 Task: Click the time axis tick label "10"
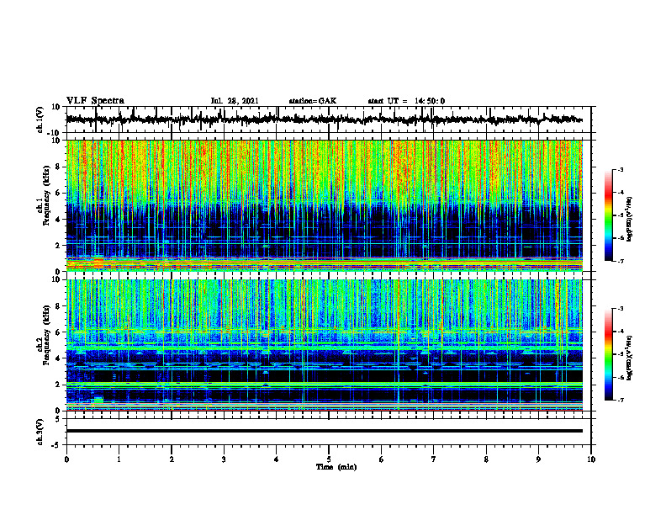(591, 459)
